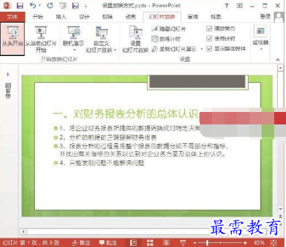Viewport: 286px width, 247px height.
Task: Open online presentation (联机演示) button
Action: (74, 39)
